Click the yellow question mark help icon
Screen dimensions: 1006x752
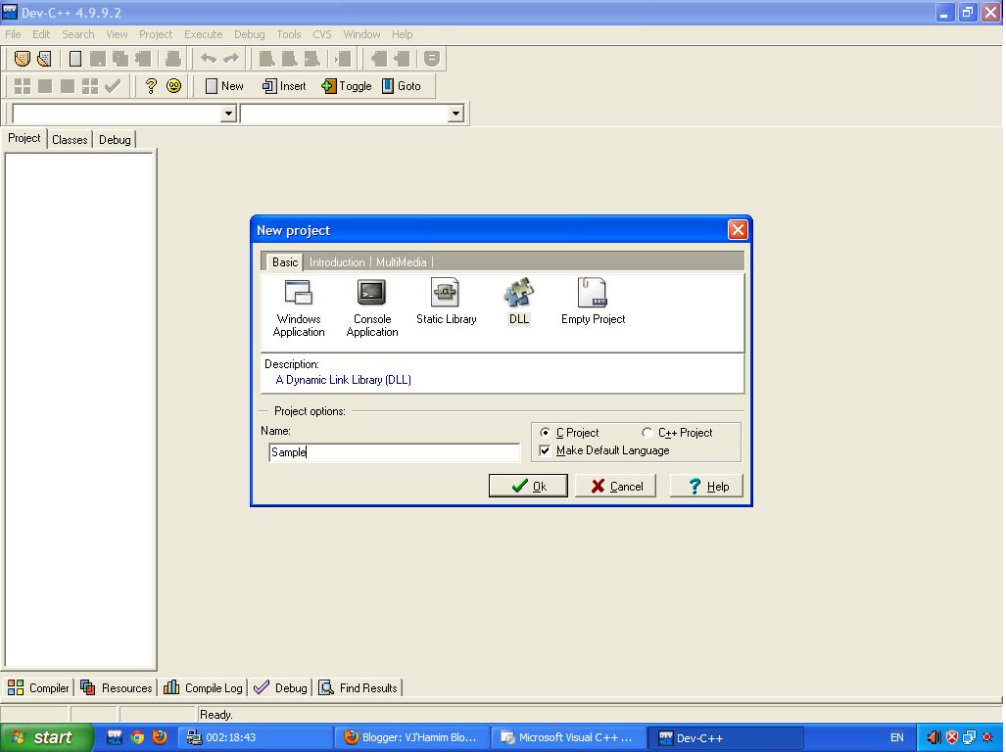(x=151, y=86)
